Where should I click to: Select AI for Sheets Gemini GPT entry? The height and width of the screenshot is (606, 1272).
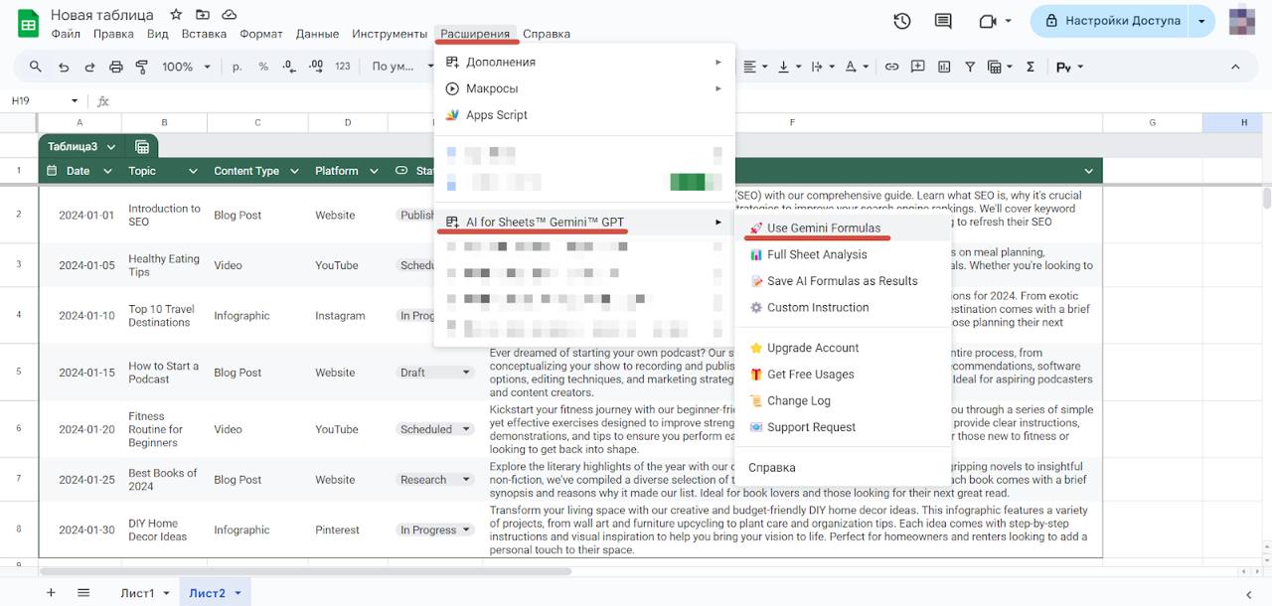pyautogui.click(x=584, y=222)
